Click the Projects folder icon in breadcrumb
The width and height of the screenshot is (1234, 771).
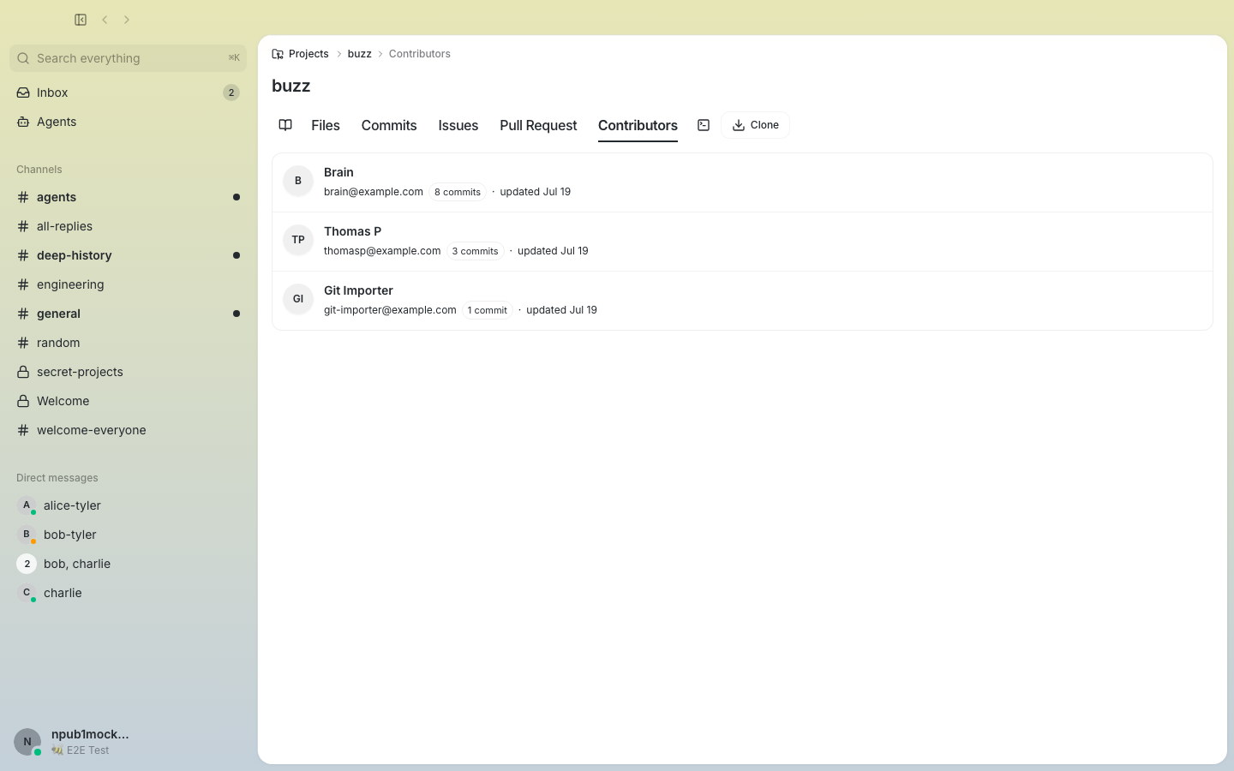tap(278, 54)
